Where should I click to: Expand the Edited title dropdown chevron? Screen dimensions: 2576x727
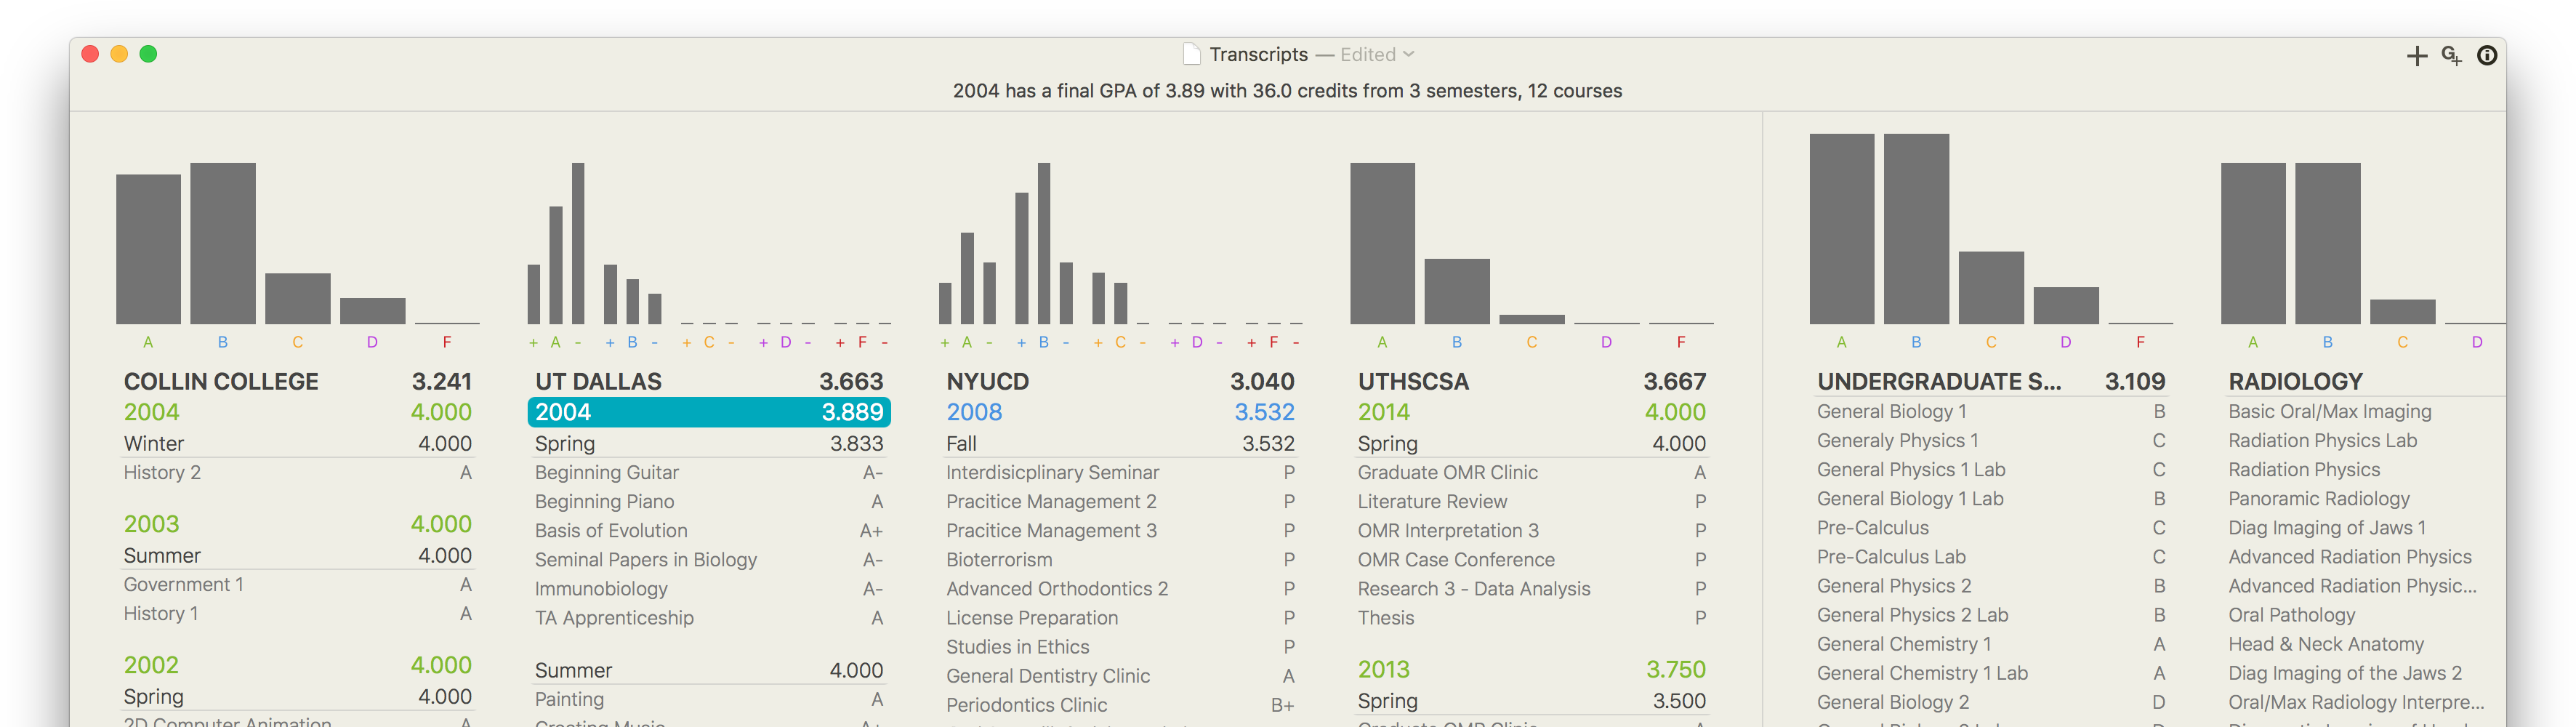coord(1409,54)
